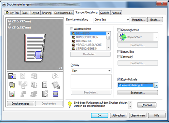
Task: Apply settings with Übernehmen
Action: click(138, 116)
